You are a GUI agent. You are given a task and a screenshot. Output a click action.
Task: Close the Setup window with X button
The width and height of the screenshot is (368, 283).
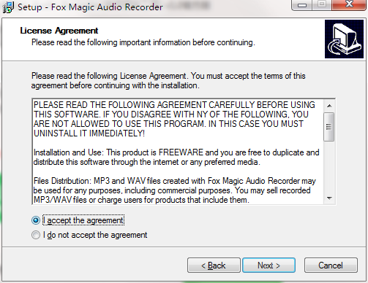click(x=349, y=4)
